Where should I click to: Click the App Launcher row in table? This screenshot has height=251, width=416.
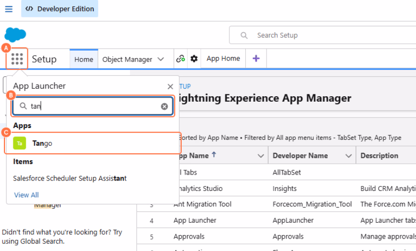click(195, 220)
